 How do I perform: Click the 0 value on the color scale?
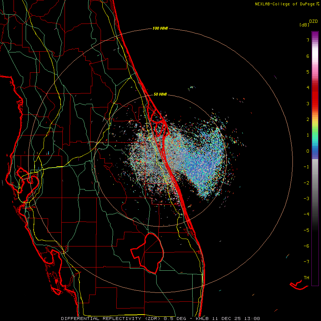pos(308,151)
